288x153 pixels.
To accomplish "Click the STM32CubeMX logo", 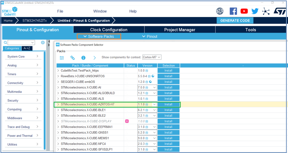I will [x=10, y=12].
